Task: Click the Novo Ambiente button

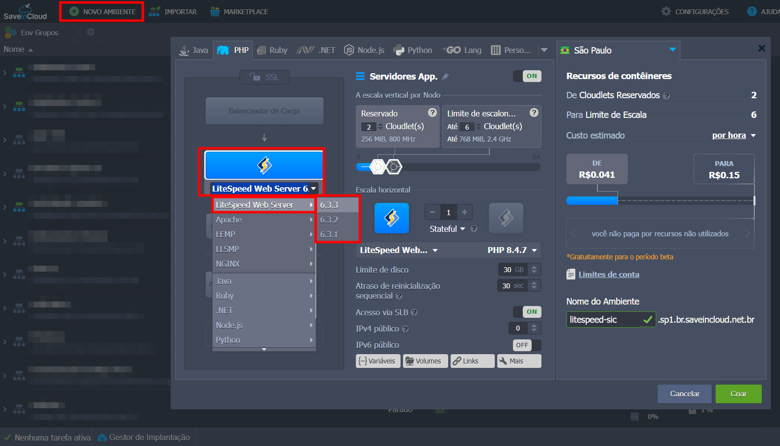Action: tap(102, 12)
